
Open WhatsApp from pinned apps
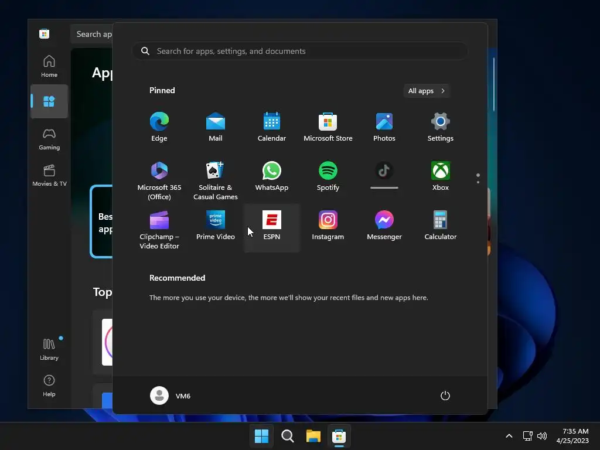pos(272,176)
